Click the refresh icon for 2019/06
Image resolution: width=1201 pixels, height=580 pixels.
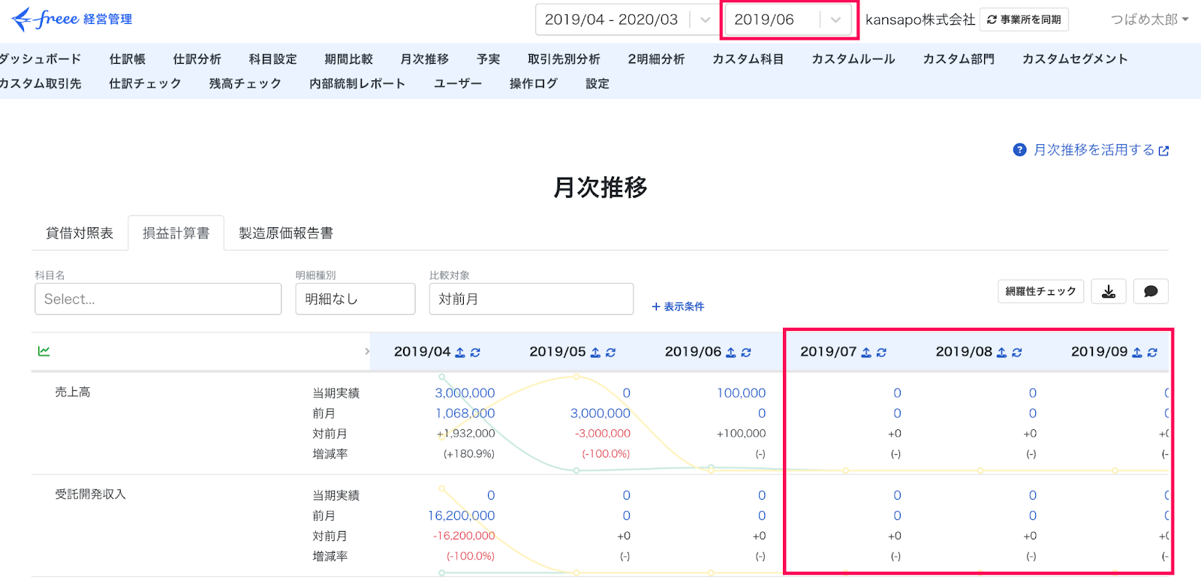[746, 352]
